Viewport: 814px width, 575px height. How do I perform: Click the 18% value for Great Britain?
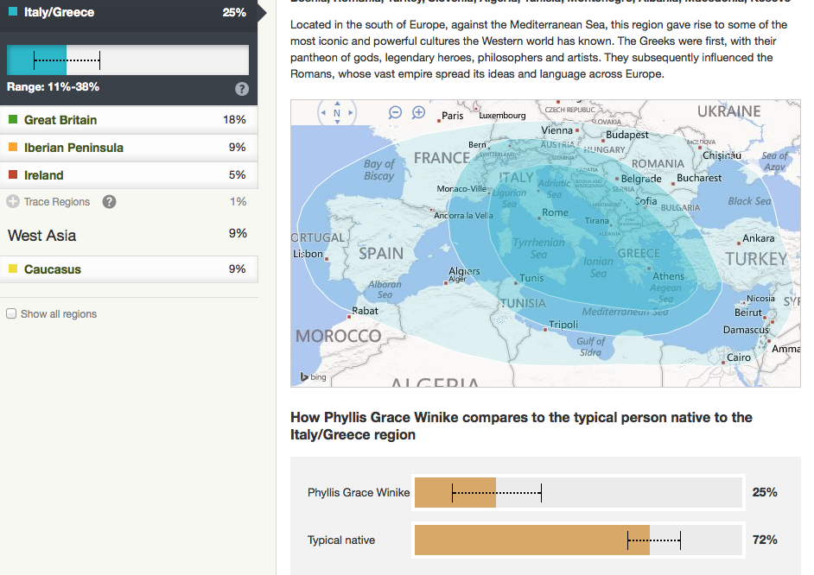click(234, 120)
